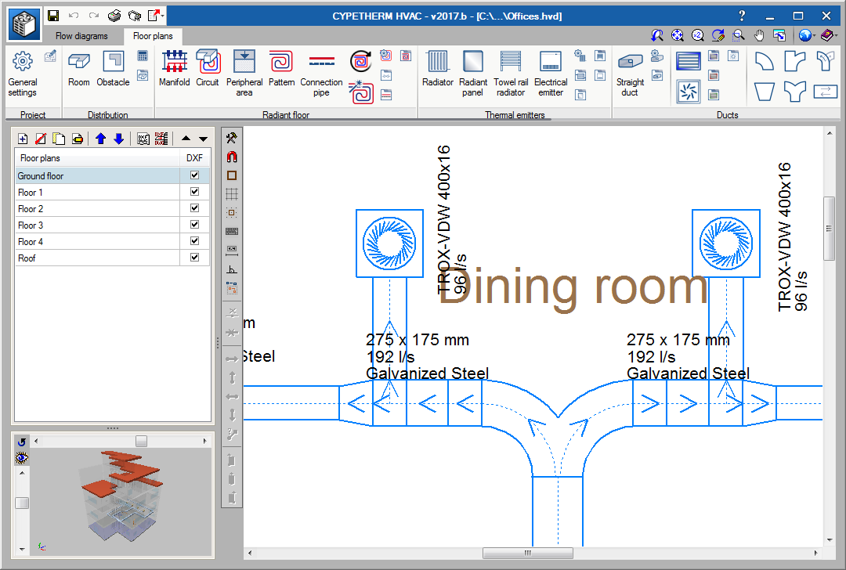Open the export dropdown arrow in title bar
846x570 pixels.
pyautogui.click(x=161, y=16)
